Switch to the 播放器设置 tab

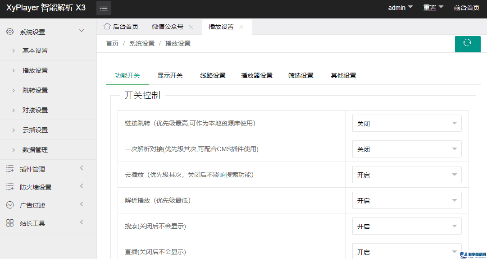point(257,75)
